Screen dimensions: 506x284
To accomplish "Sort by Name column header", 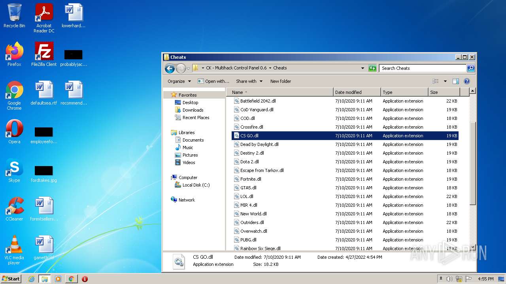I will [x=280, y=92].
